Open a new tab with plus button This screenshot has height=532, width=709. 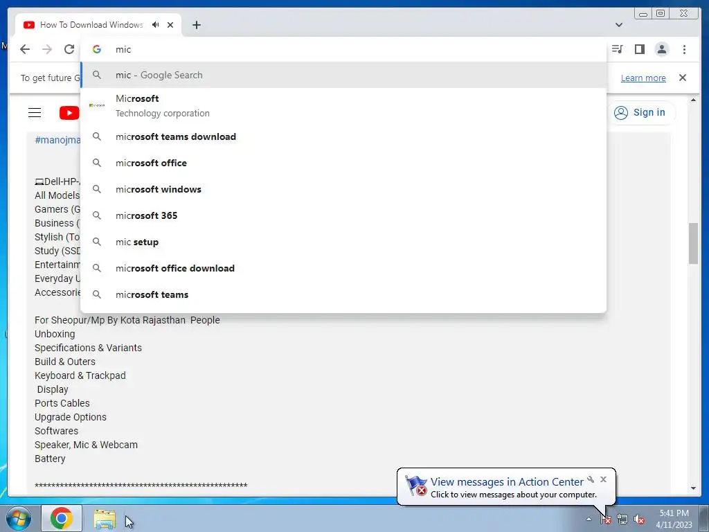(x=196, y=25)
